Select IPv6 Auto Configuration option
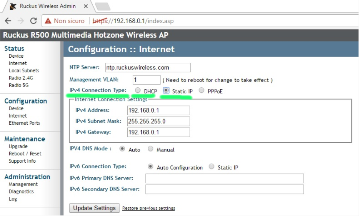 (151, 167)
